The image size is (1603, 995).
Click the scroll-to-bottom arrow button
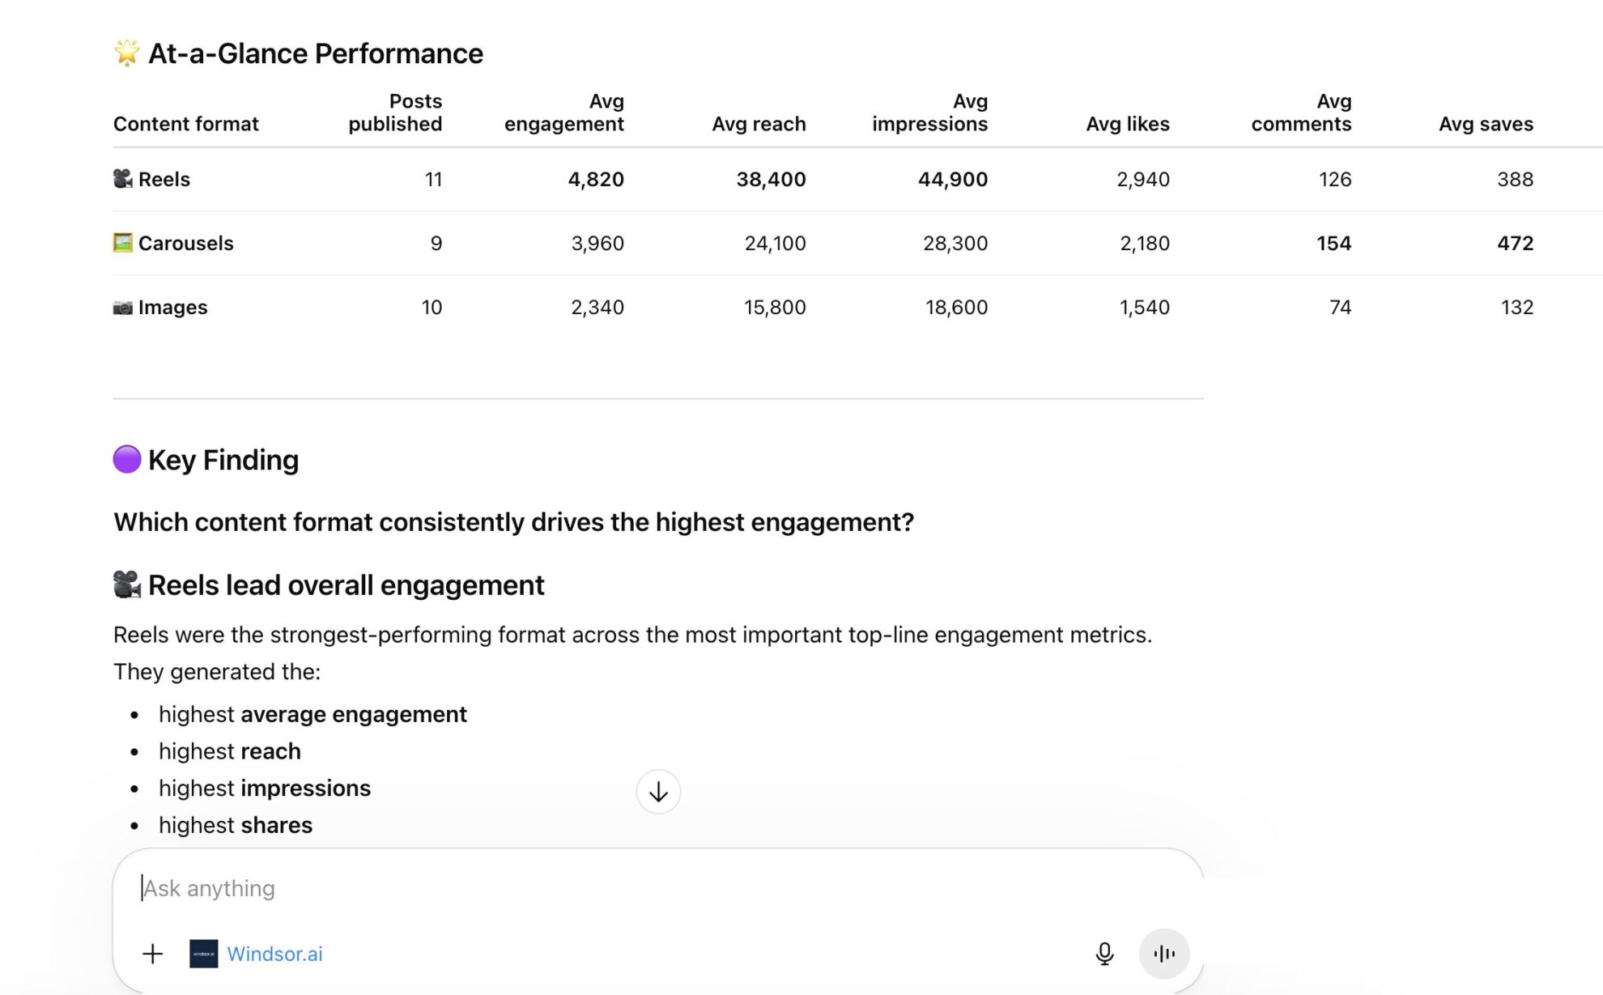coord(658,791)
